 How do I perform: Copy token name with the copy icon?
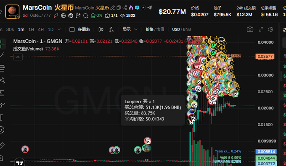[119, 8]
